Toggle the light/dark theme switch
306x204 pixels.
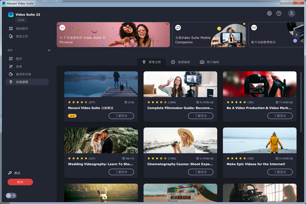(11, 196)
